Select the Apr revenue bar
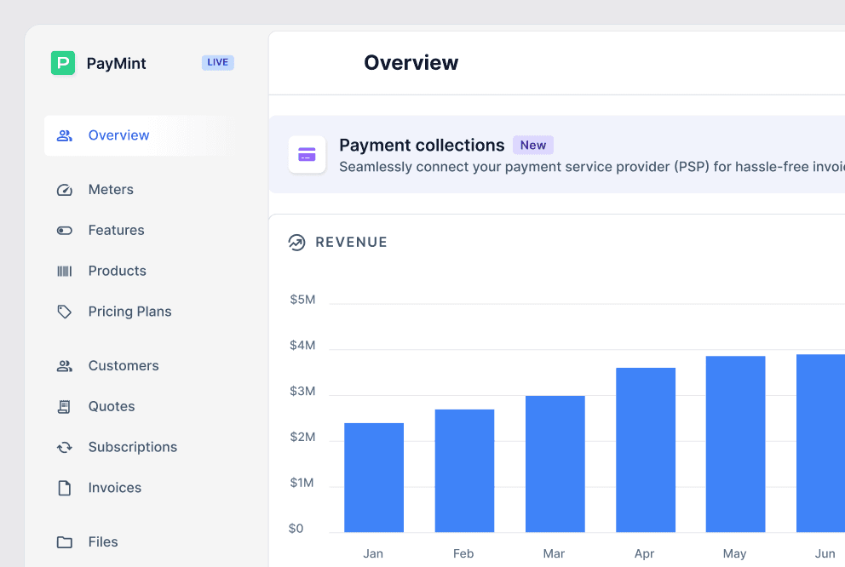Screen dimensions: 845x567 [x=646, y=450]
